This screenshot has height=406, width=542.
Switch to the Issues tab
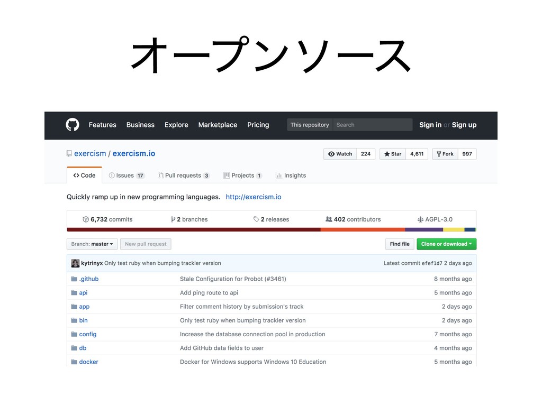(x=126, y=176)
